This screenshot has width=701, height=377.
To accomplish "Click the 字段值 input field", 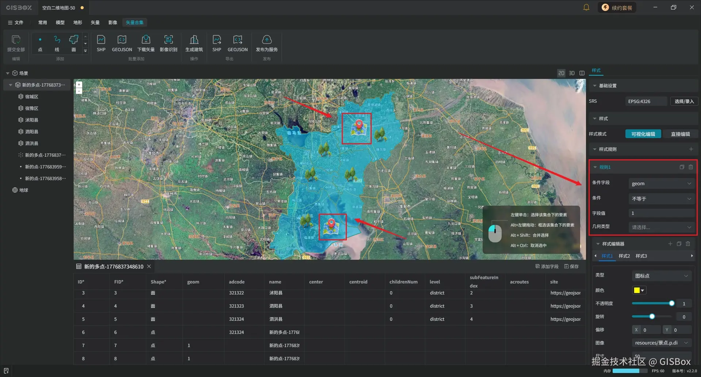I will tap(661, 213).
